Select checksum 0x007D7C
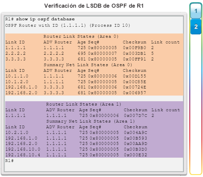This screenshot has height=177, width=203. pos(135,116)
